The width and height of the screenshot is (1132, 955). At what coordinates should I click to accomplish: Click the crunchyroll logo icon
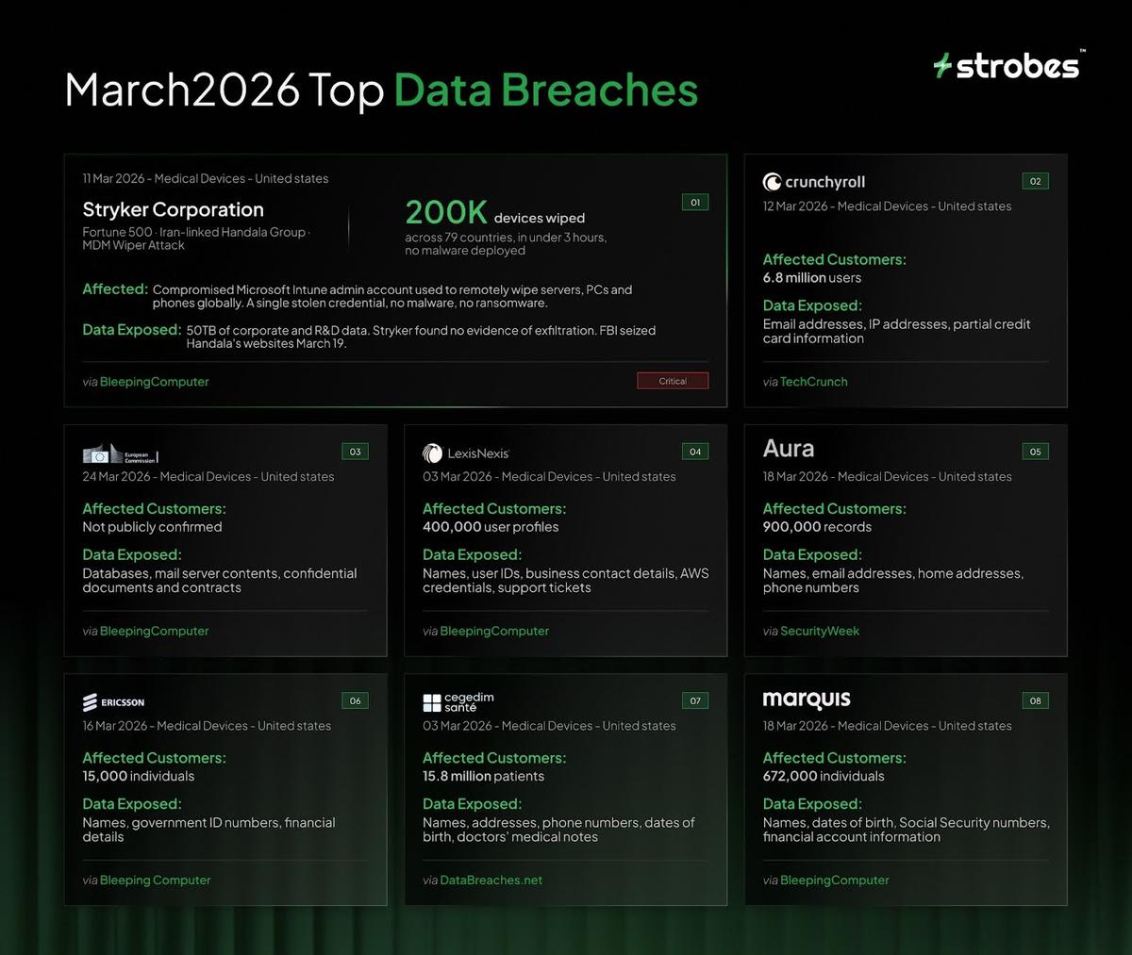click(x=772, y=182)
